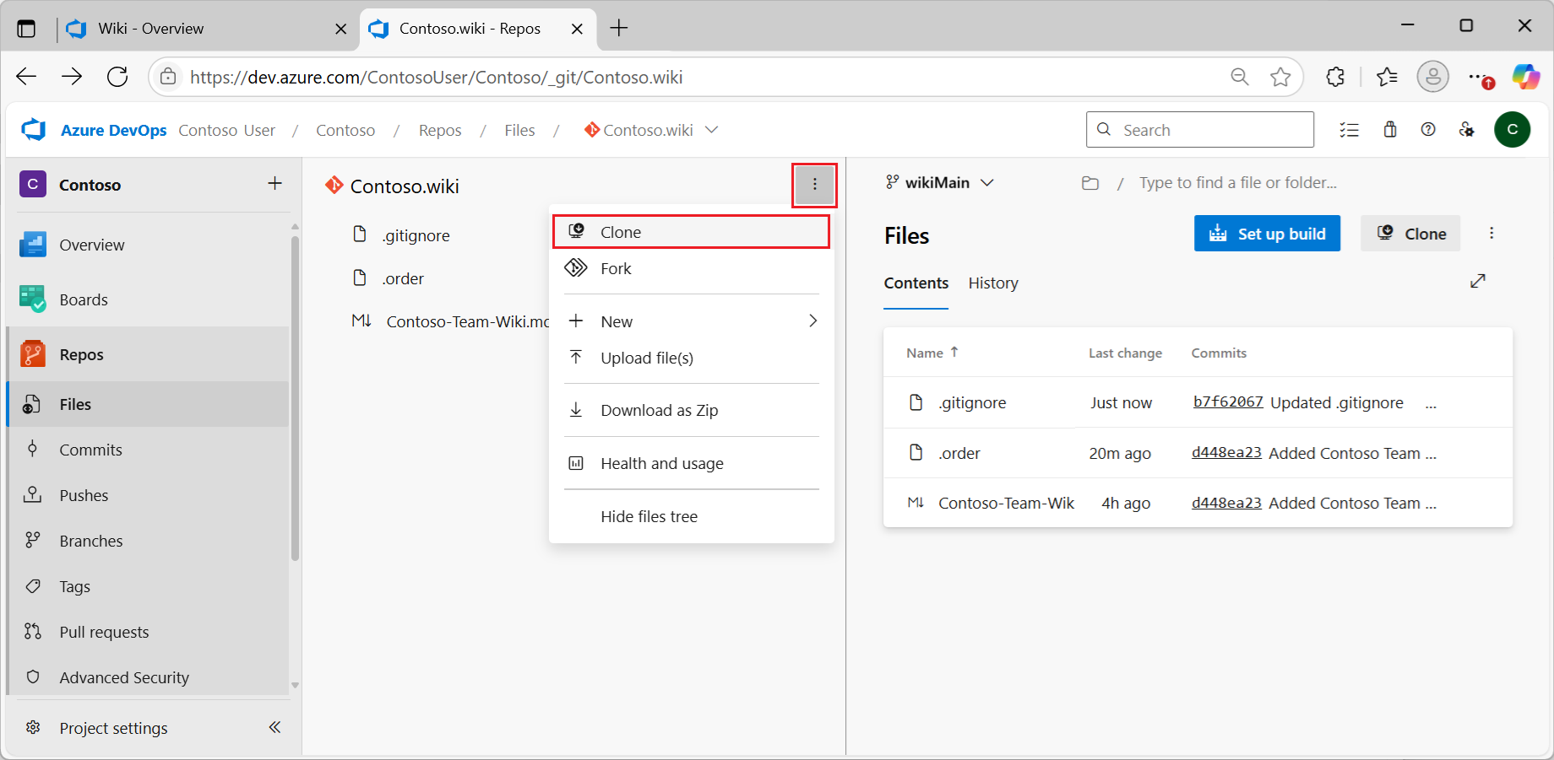
Task: Switch to the History tab
Action: point(992,283)
